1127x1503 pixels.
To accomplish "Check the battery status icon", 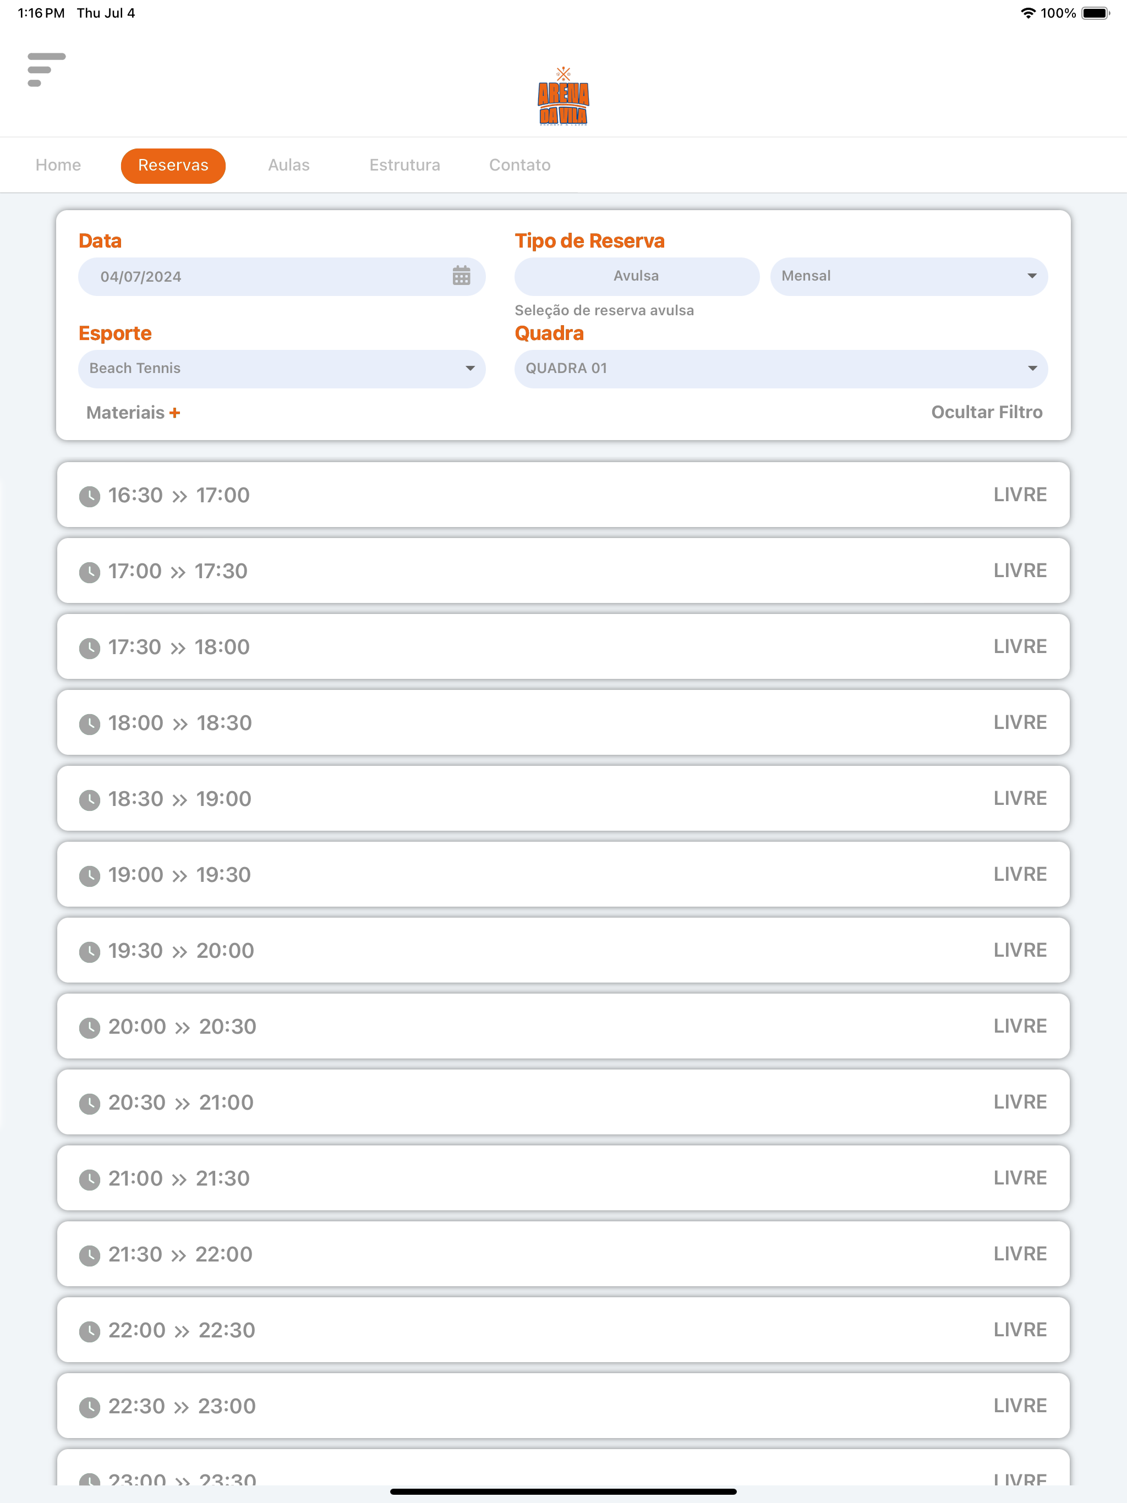I will coord(1096,13).
